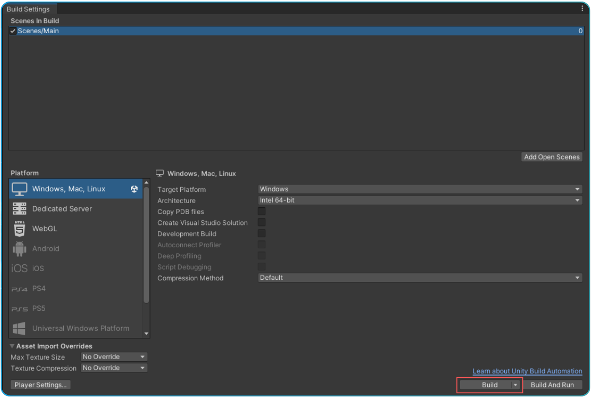Viewport: 592px width, 398px height.
Task: Pick the PS4 platform icon
Action: [19, 289]
